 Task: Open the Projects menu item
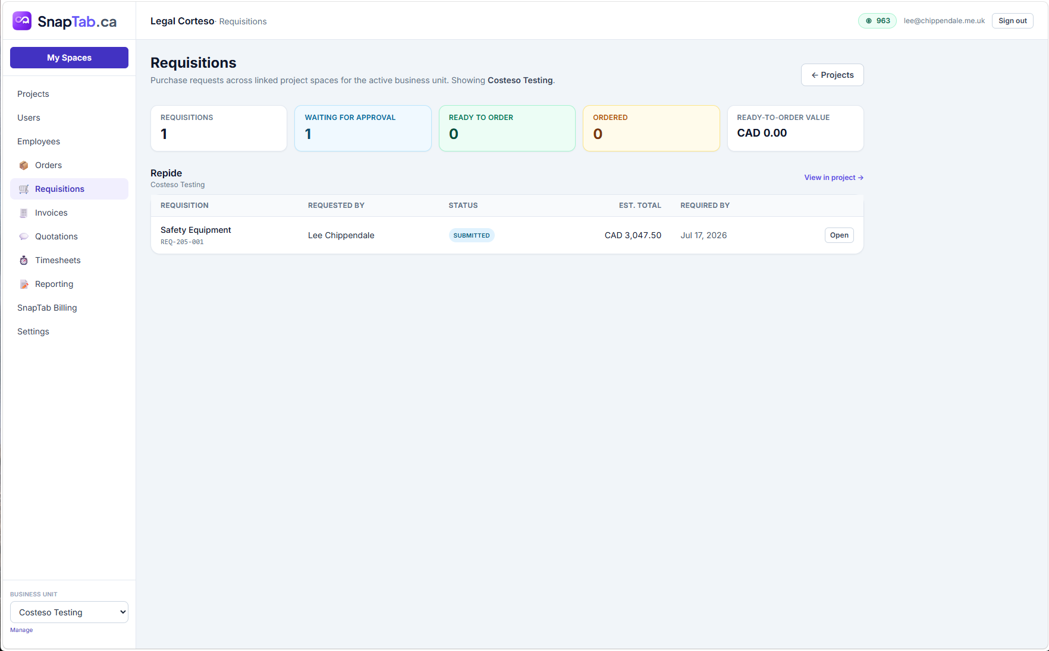[33, 94]
